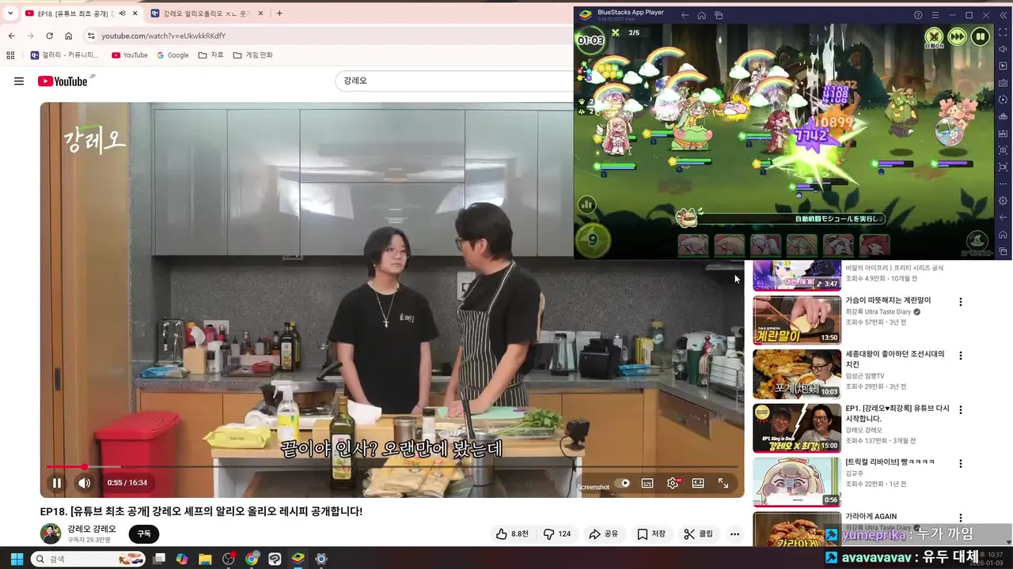Subscribe with the 구독 button

[x=144, y=534]
